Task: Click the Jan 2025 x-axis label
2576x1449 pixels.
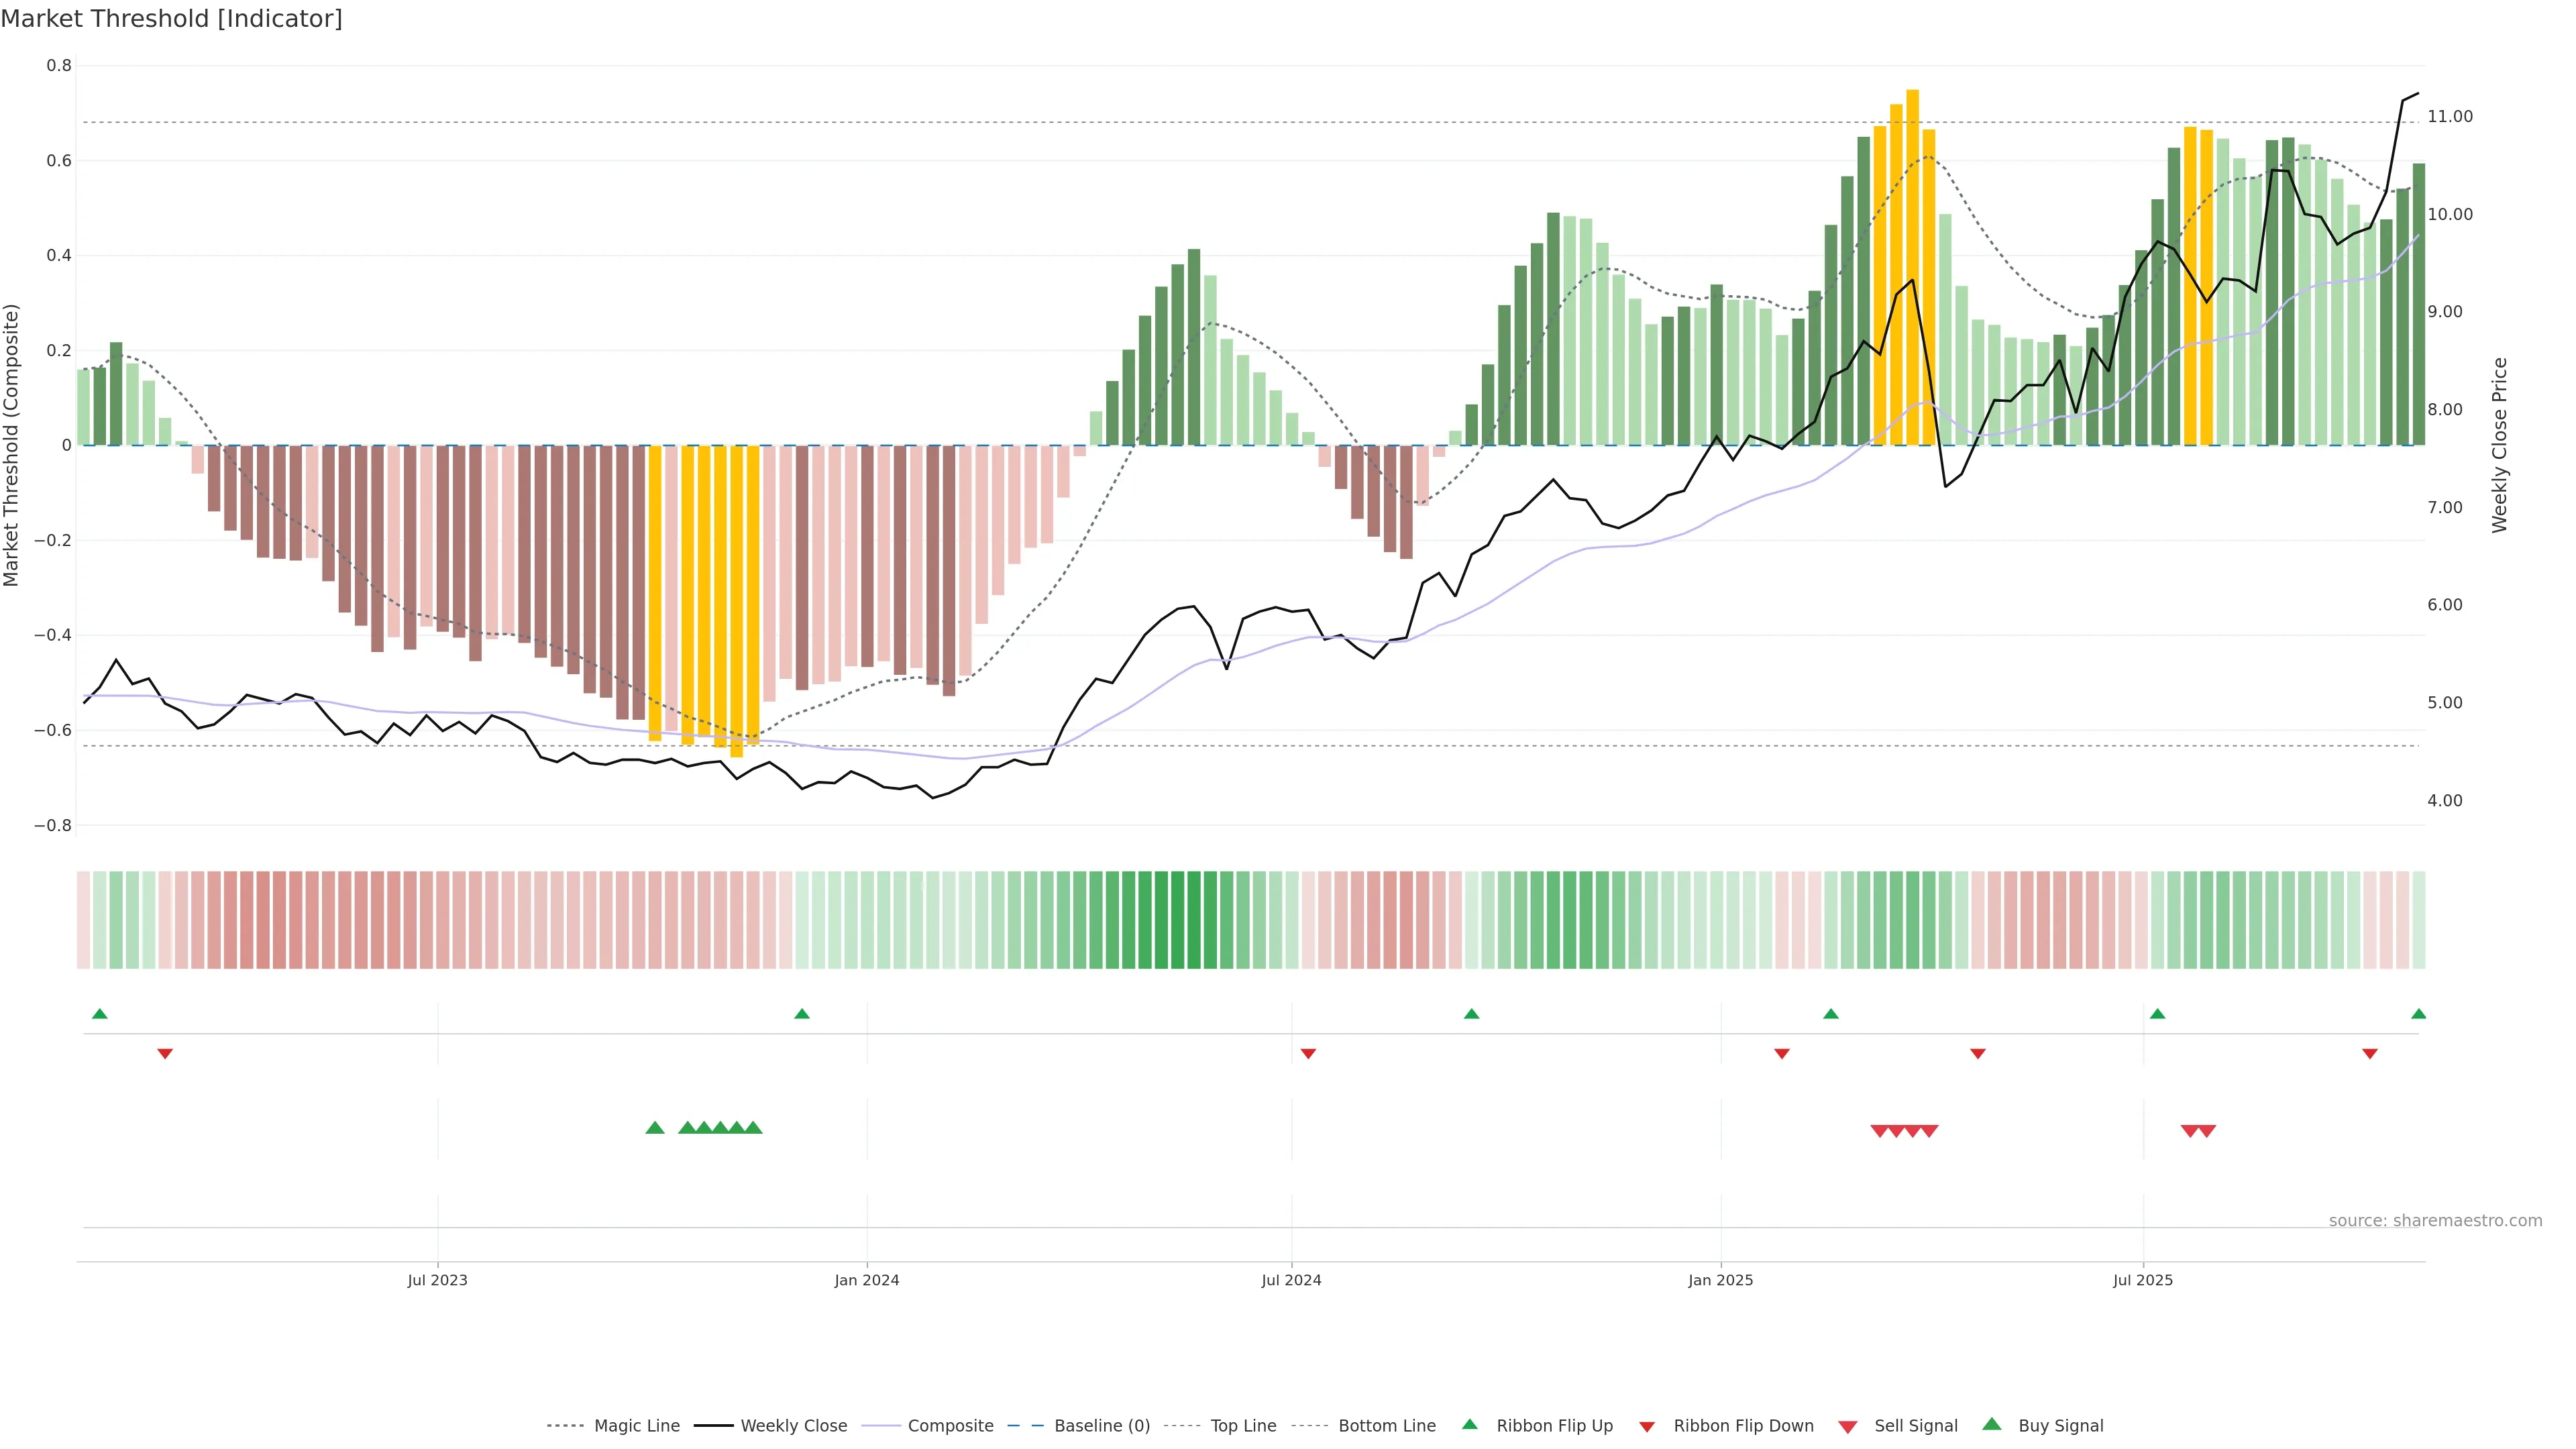Action: pyautogui.click(x=1720, y=1280)
